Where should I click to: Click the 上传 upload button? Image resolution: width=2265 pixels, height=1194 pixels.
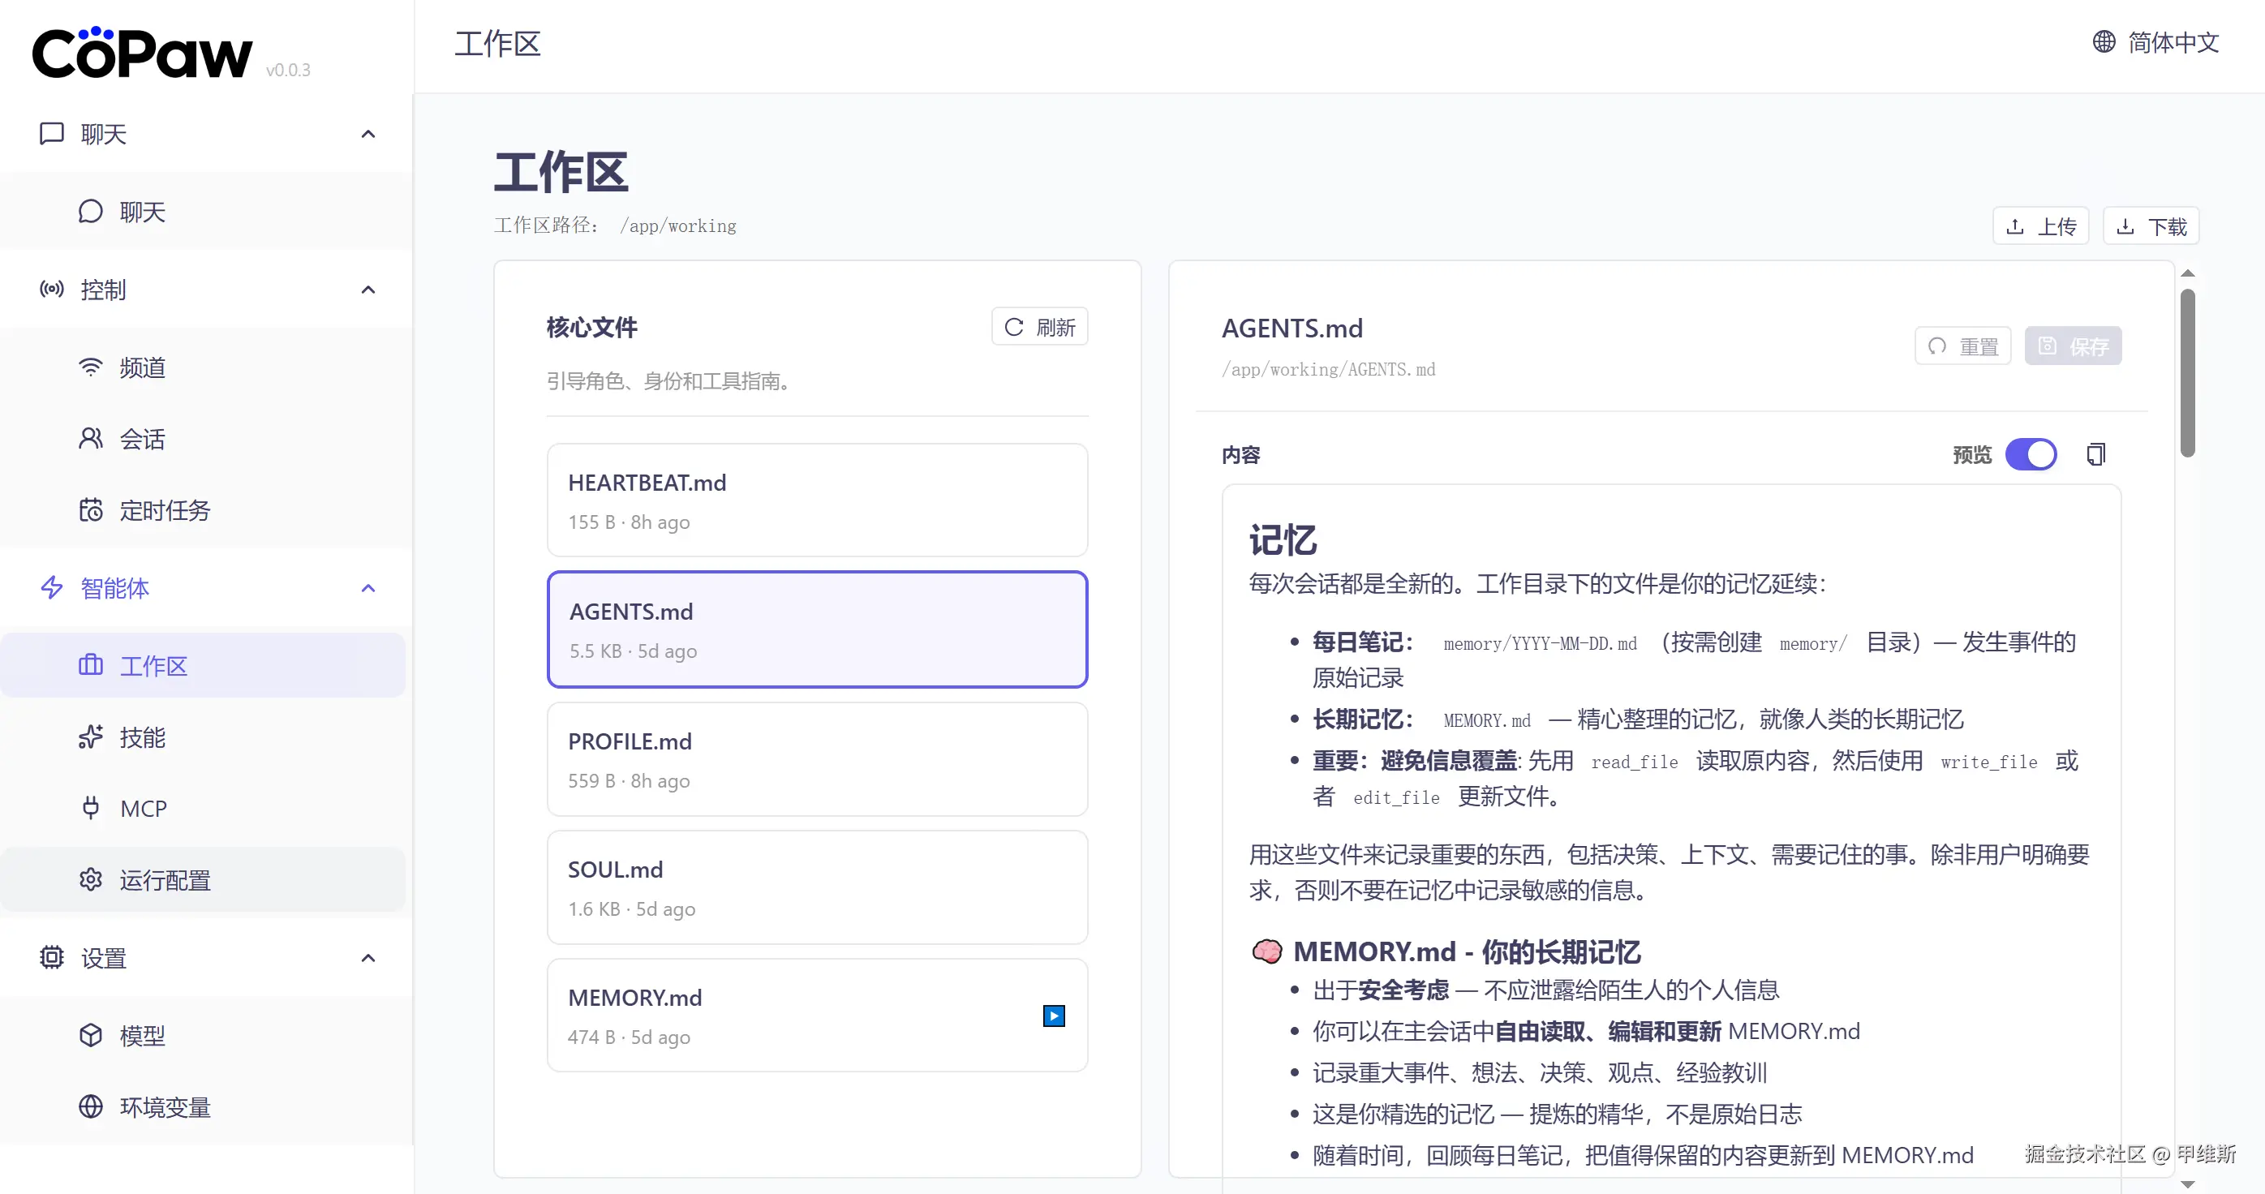(2040, 227)
